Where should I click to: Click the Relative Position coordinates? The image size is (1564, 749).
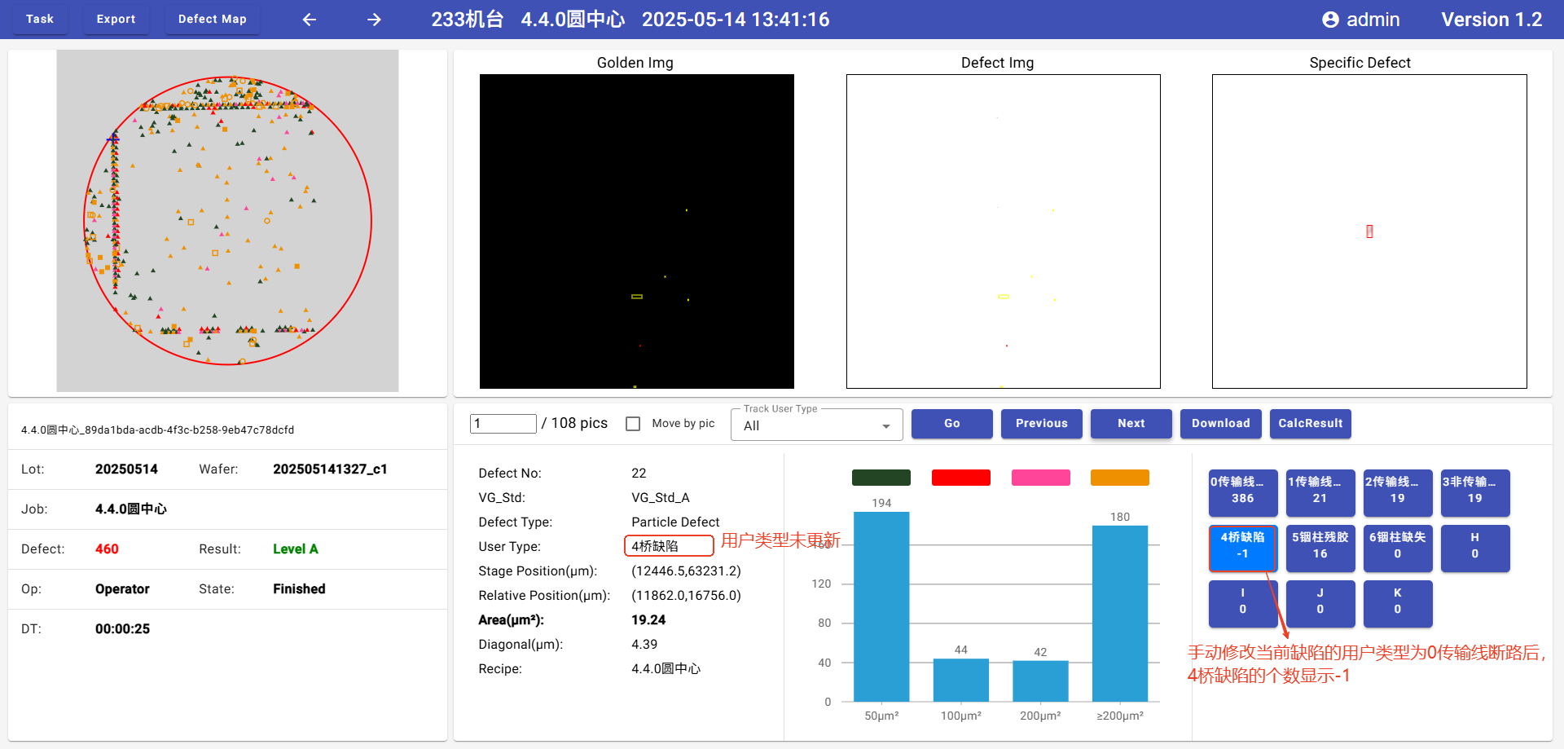click(686, 596)
